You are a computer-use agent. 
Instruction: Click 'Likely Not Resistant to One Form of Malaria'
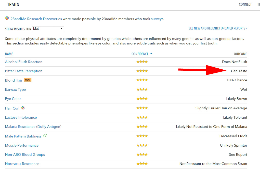coord(212,127)
